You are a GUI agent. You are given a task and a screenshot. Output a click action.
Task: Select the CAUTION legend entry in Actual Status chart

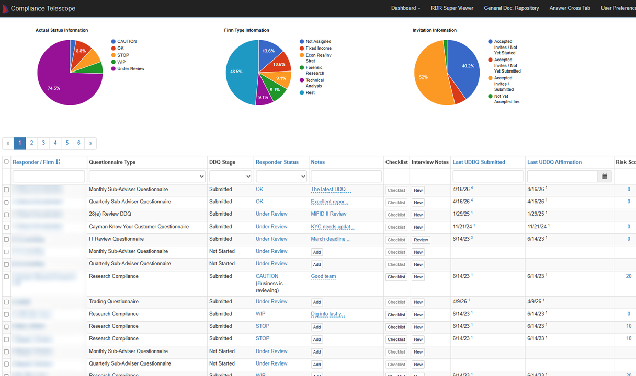123,41
